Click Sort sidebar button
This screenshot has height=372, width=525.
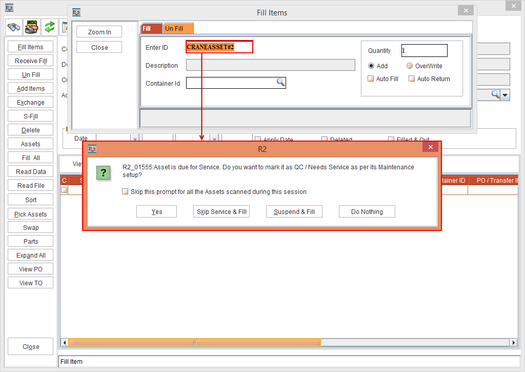[x=30, y=200]
